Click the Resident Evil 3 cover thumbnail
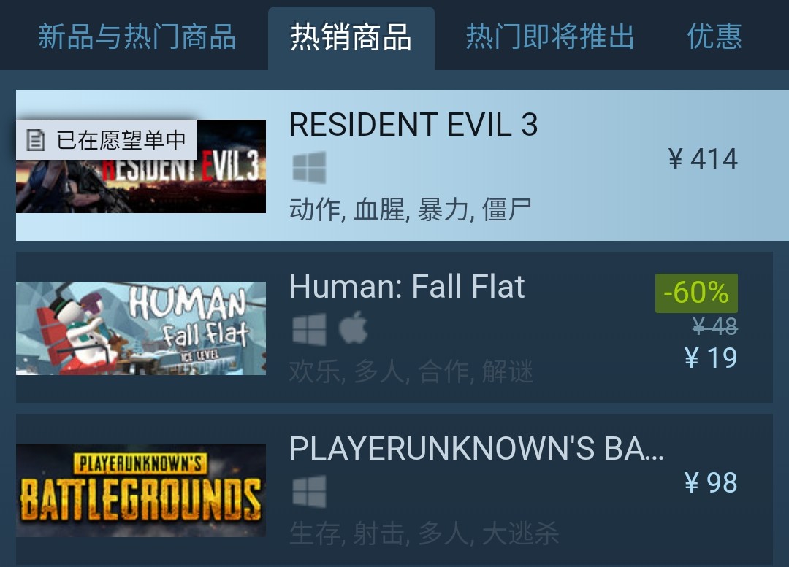The width and height of the screenshot is (789, 567). pos(141,166)
